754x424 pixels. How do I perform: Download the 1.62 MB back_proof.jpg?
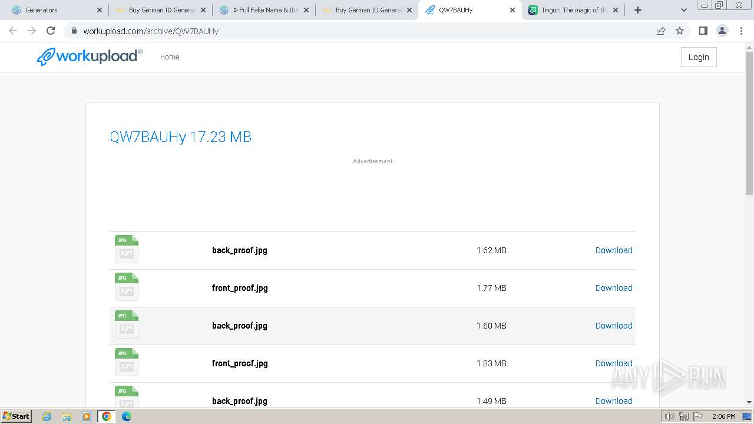614,250
